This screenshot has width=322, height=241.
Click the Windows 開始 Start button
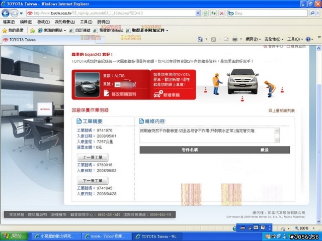(x=14, y=236)
